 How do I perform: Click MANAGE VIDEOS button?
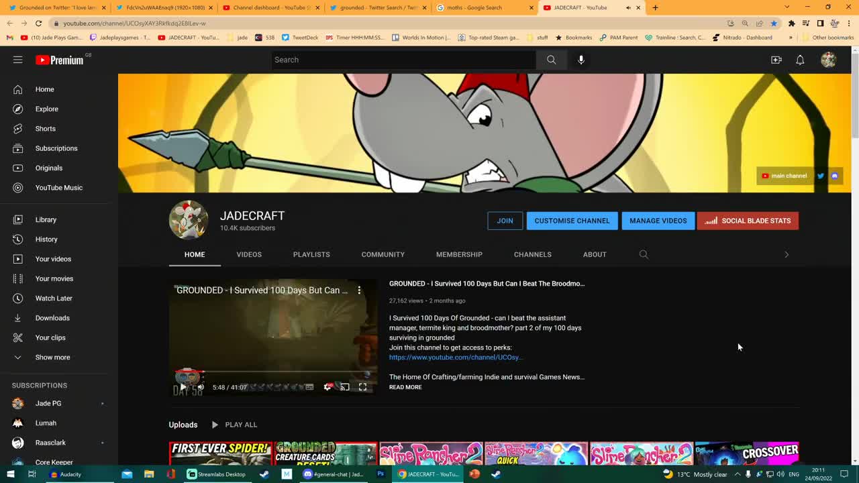click(658, 221)
